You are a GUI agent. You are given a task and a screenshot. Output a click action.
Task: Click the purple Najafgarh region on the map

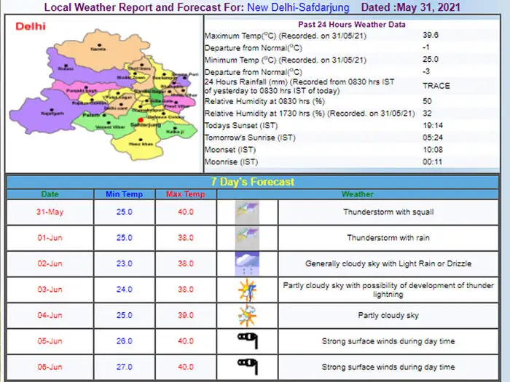coord(45,112)
